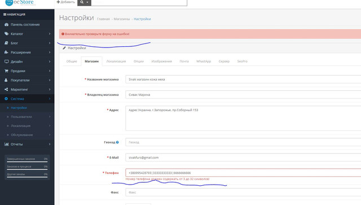Click the gear icon beside Система
The image size is (361, 205).
tap(6, 98)
